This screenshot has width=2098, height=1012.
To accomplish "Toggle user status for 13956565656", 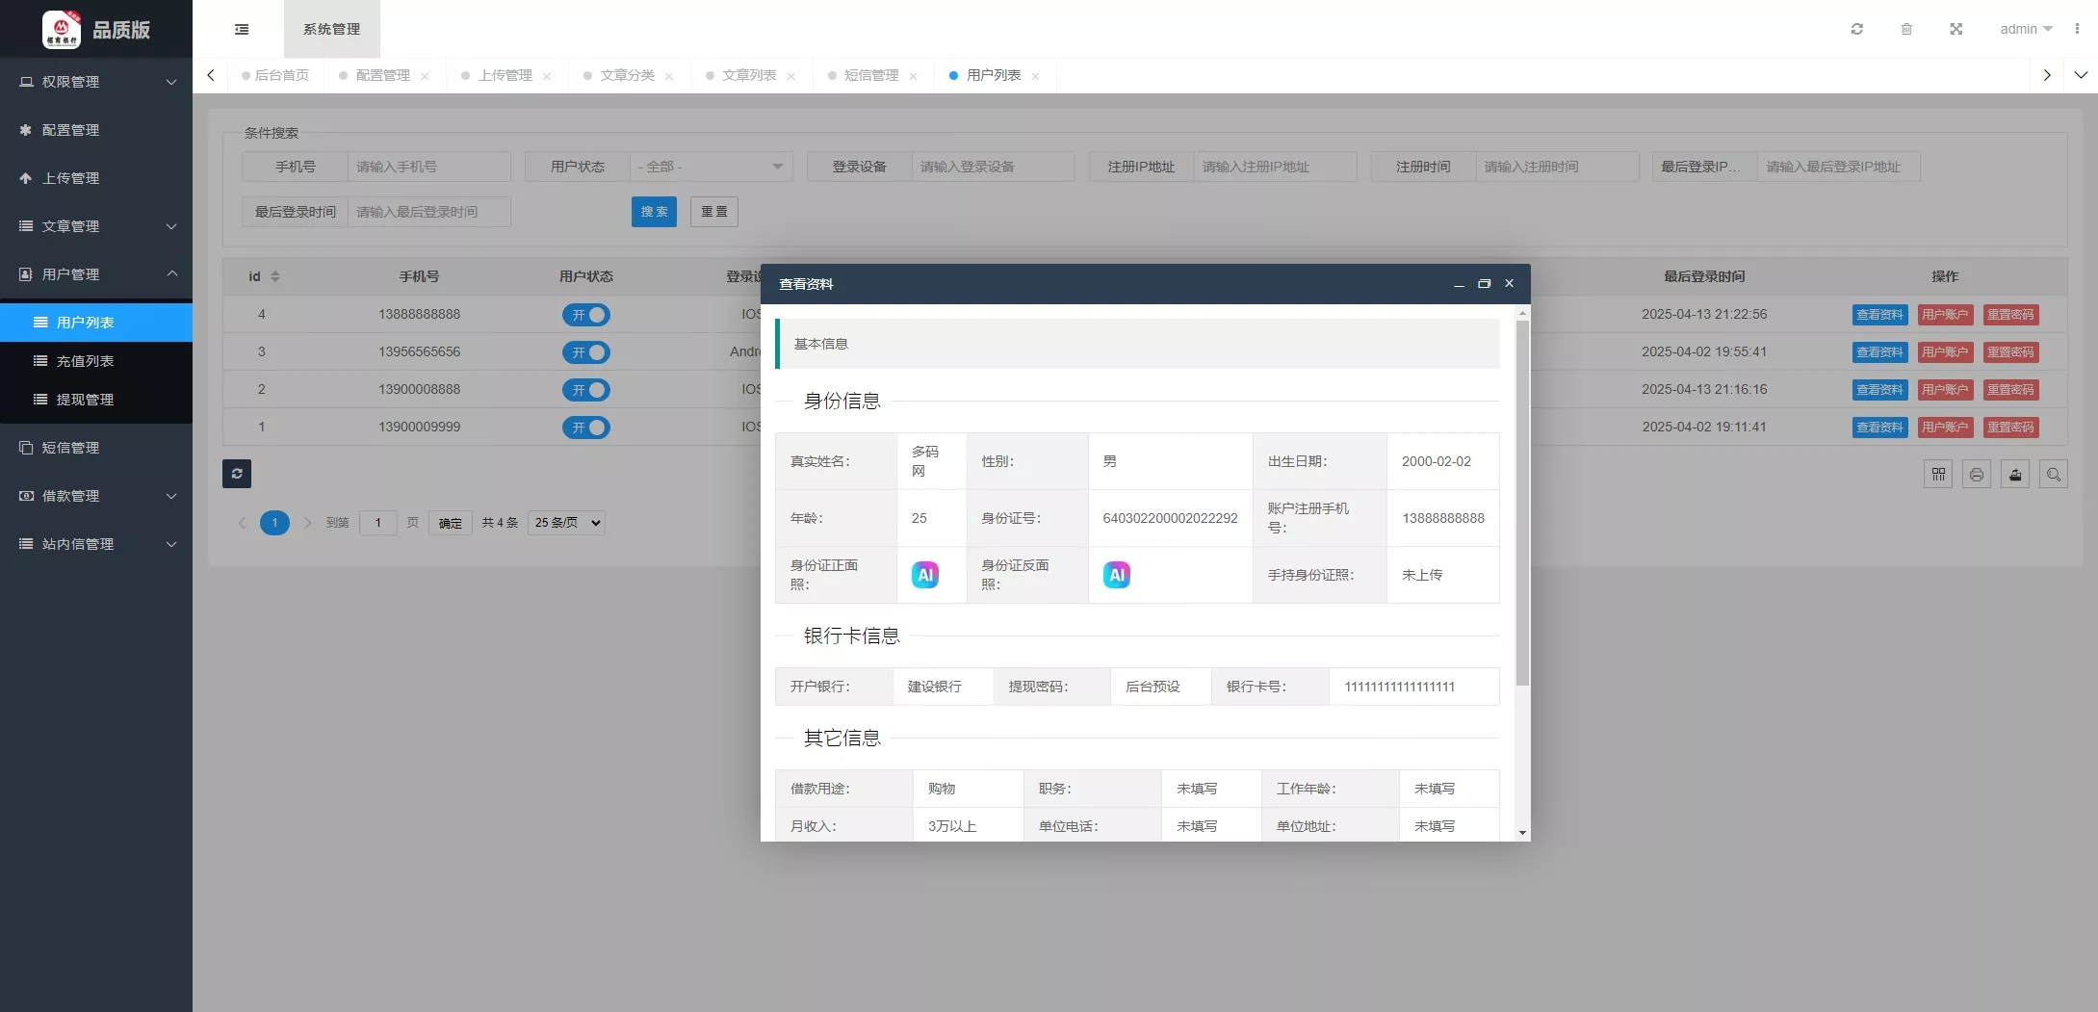I will tap(585, 352).
